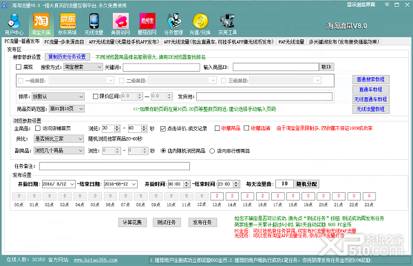Enable the 二级类目 checkbox
The image size is (413, 266).
click(121, 81)
